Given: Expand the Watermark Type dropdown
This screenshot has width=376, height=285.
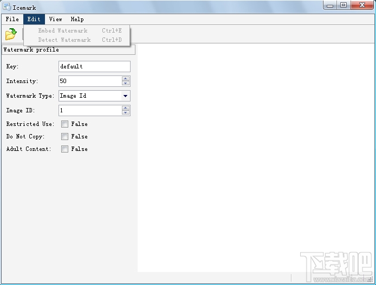Looking at the screenshot, I should 125,96.
